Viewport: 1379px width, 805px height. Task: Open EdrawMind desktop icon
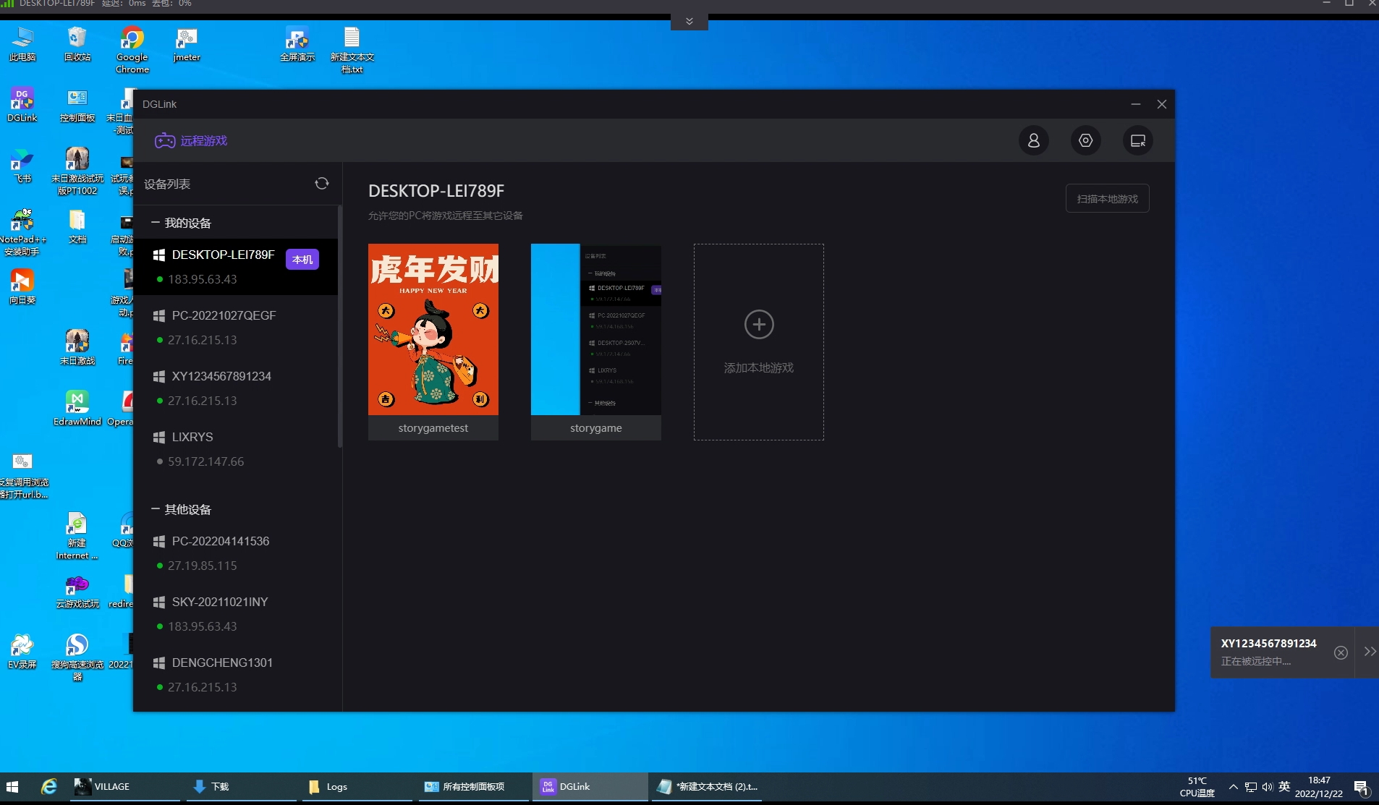tap(77, 409)
